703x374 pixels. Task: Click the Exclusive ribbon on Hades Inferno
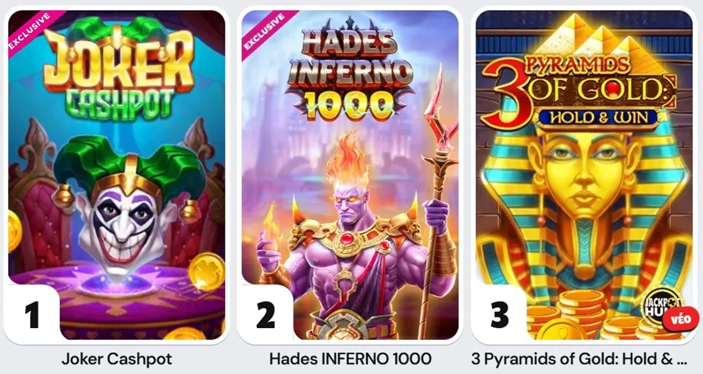click(265, 33)
